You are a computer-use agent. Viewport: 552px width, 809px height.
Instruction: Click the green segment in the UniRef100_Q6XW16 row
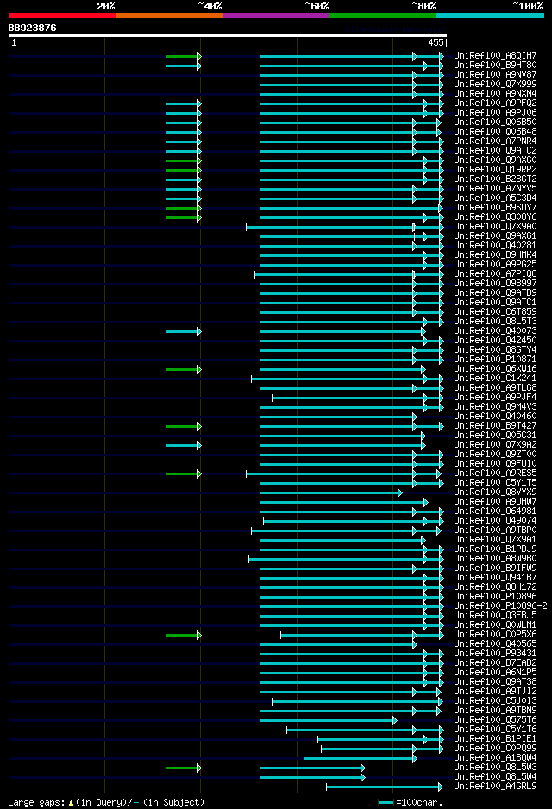(183, 369)
